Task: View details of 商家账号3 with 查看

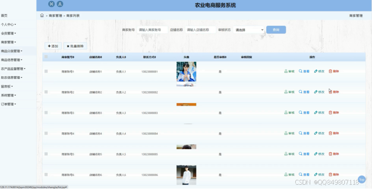Action: tap(304, 113)
